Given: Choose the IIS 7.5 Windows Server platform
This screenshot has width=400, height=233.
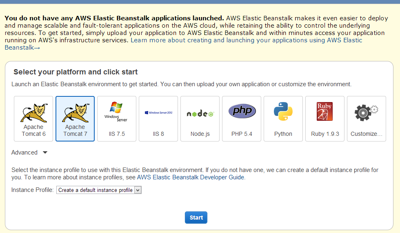Looking at the screenshot, I should pos(117,119).
